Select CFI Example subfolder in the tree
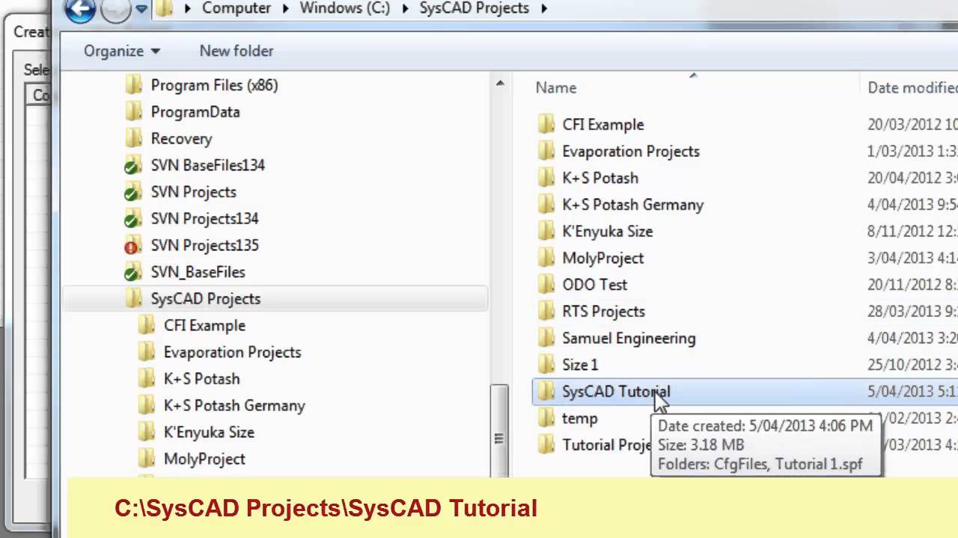This screenshot has width=958, height=538. pyautogui.click(x=204, y=326)
